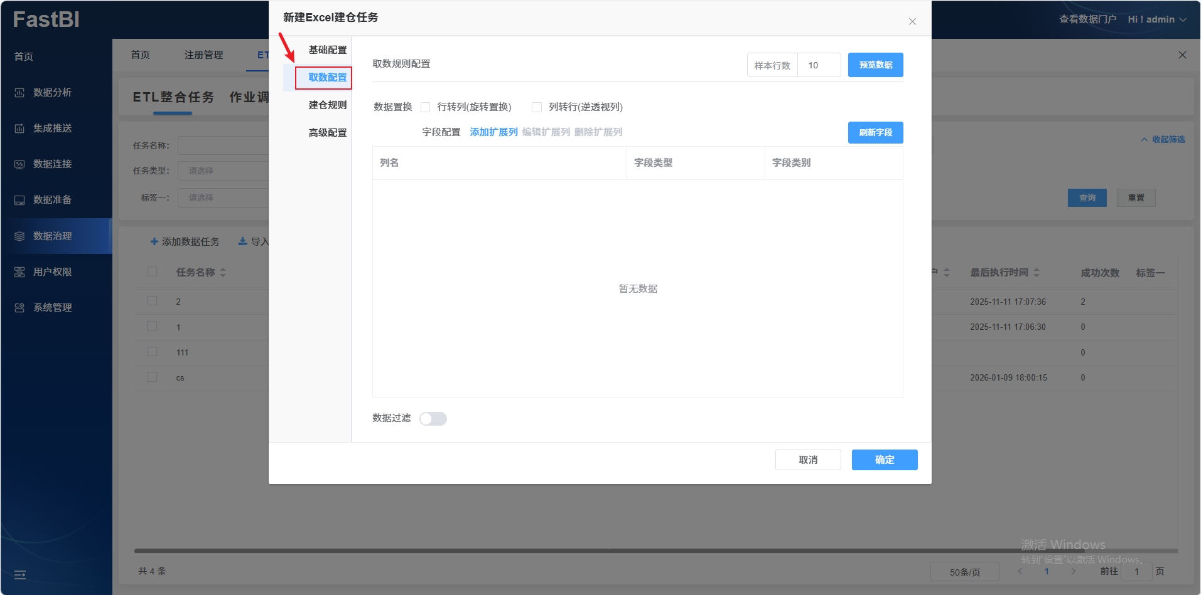This screenshot has width=1201, height=595.
Task: Click the plus icon of 添加数据任务
Action: tap(154, 241)
